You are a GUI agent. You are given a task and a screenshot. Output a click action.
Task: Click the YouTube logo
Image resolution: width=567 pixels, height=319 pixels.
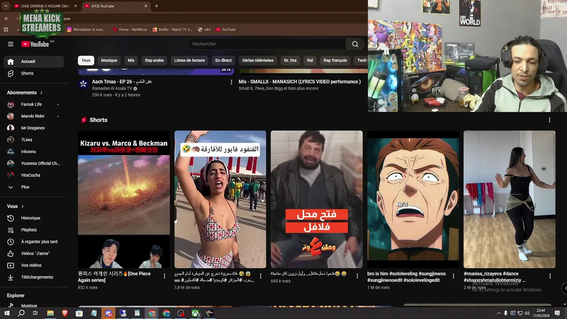pyautogui.click(x=35, y=44)
